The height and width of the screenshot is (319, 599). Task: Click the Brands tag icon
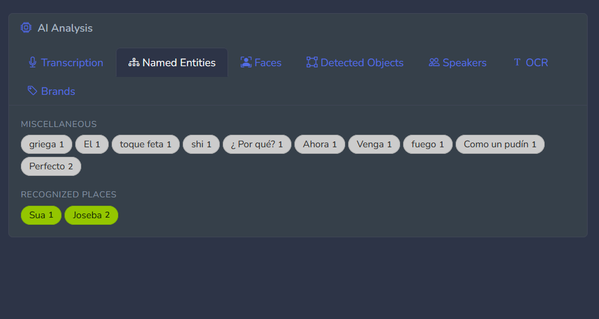click(x=33, y=91)
